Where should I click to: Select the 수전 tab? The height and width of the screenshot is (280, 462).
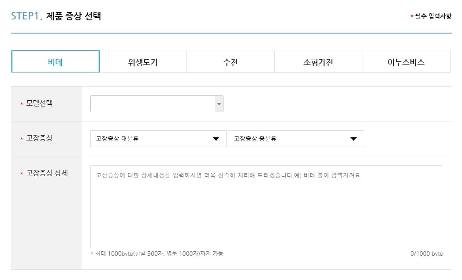(230, 62)
